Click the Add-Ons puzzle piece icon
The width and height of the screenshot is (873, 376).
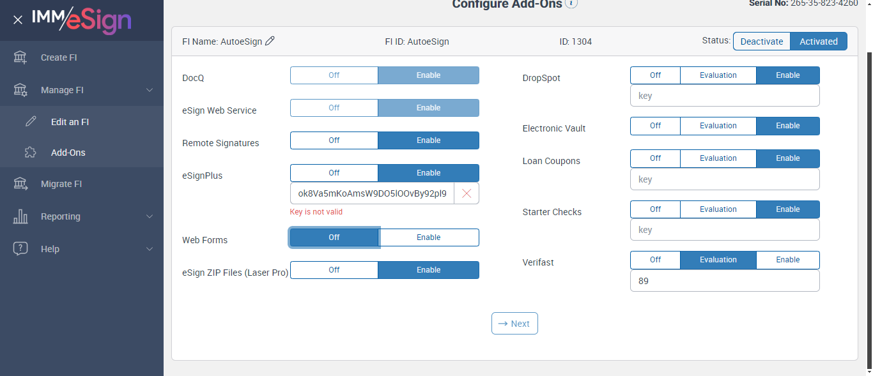tap(31, 153)
